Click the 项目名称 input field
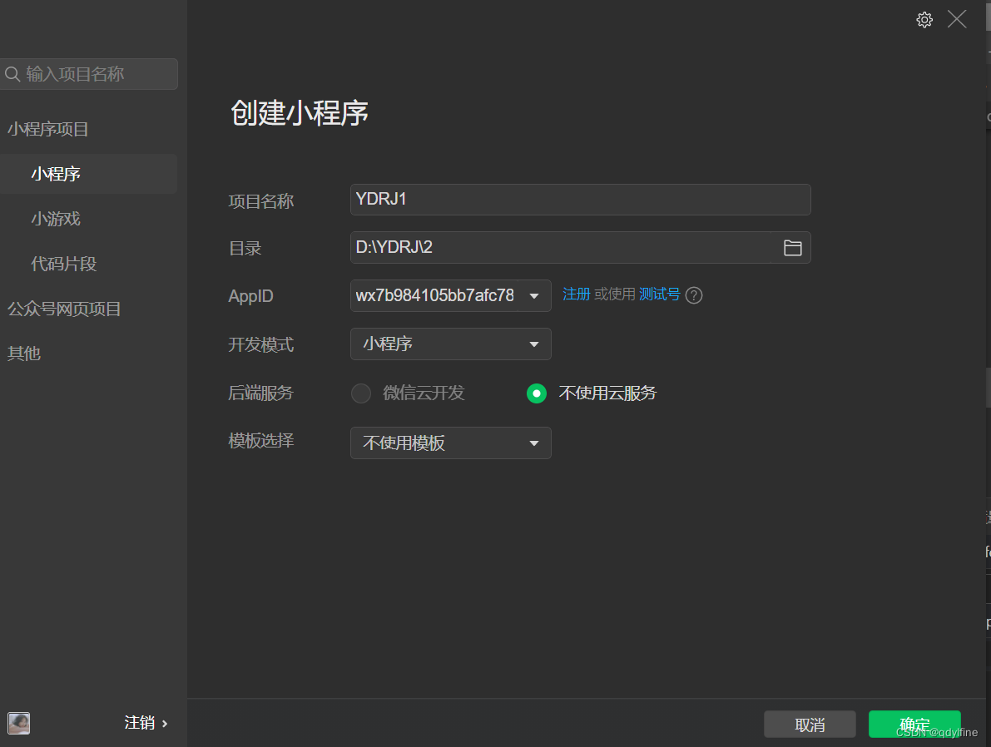The image size is (991, 747). pyautogui.click(x=580, y=200)
